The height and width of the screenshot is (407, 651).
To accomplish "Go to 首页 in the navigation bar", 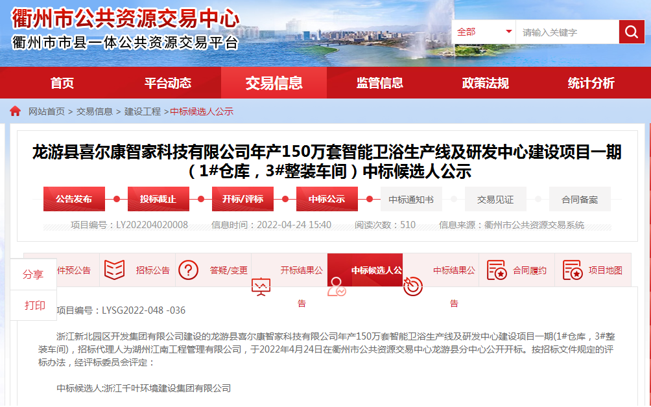I will (x=62, y=83).
